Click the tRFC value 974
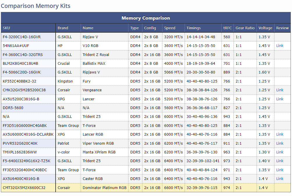The width and height of the screenshot is (292, 196). click(226, 188)
